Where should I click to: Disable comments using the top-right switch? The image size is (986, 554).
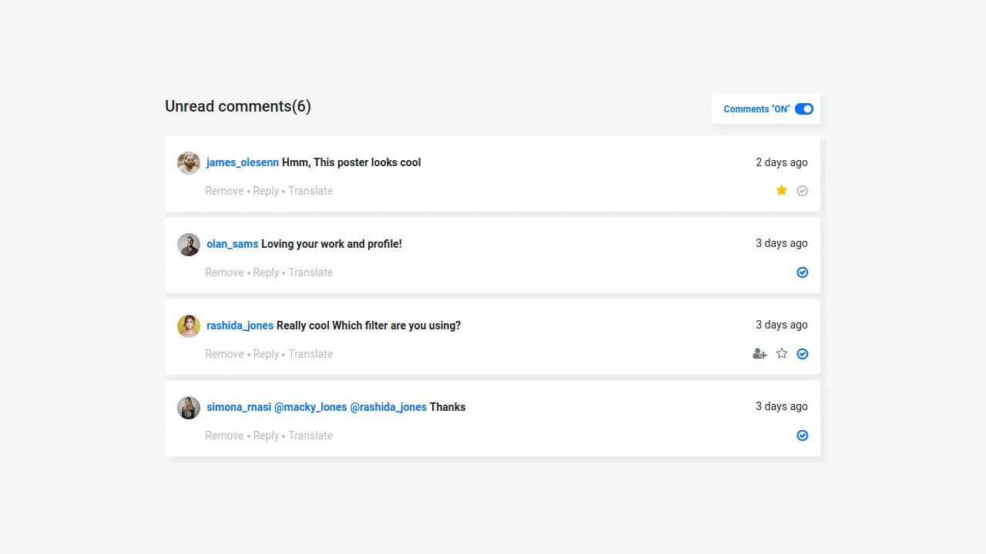click(x=803, y=108)
